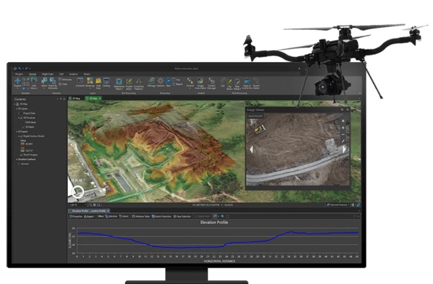Image resolution: width=433 pixels, height=284 pixels.
Task: Open processing Options gear icon
Action: click(160, 82)
